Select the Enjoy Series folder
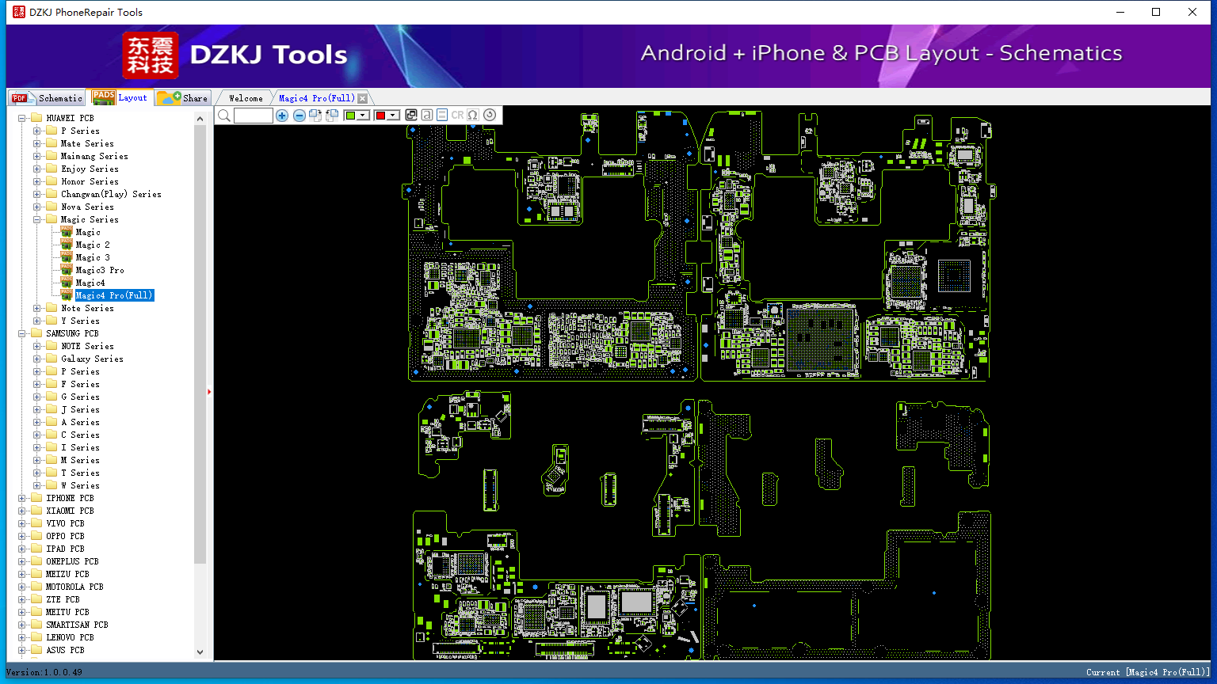The width and height of the screenshot is (1217, 684). coord(90,169)
